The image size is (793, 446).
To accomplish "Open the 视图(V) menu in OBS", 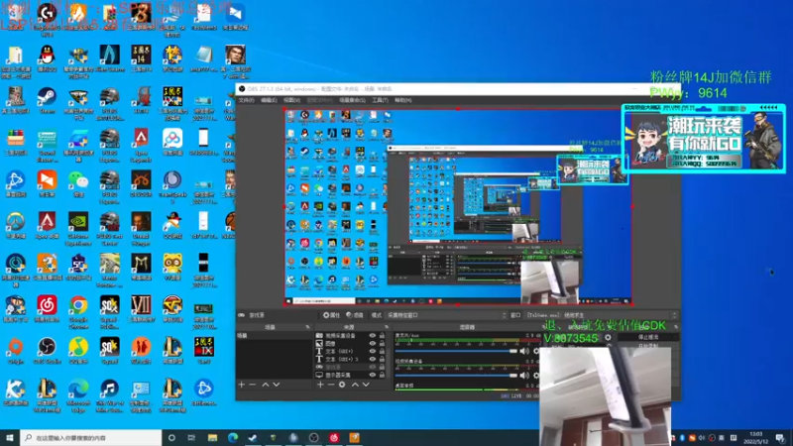I will [291, 100].
